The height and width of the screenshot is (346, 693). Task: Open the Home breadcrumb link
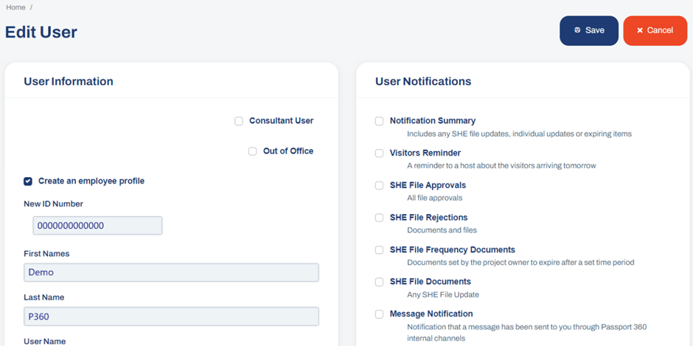(x=15, y=7)
